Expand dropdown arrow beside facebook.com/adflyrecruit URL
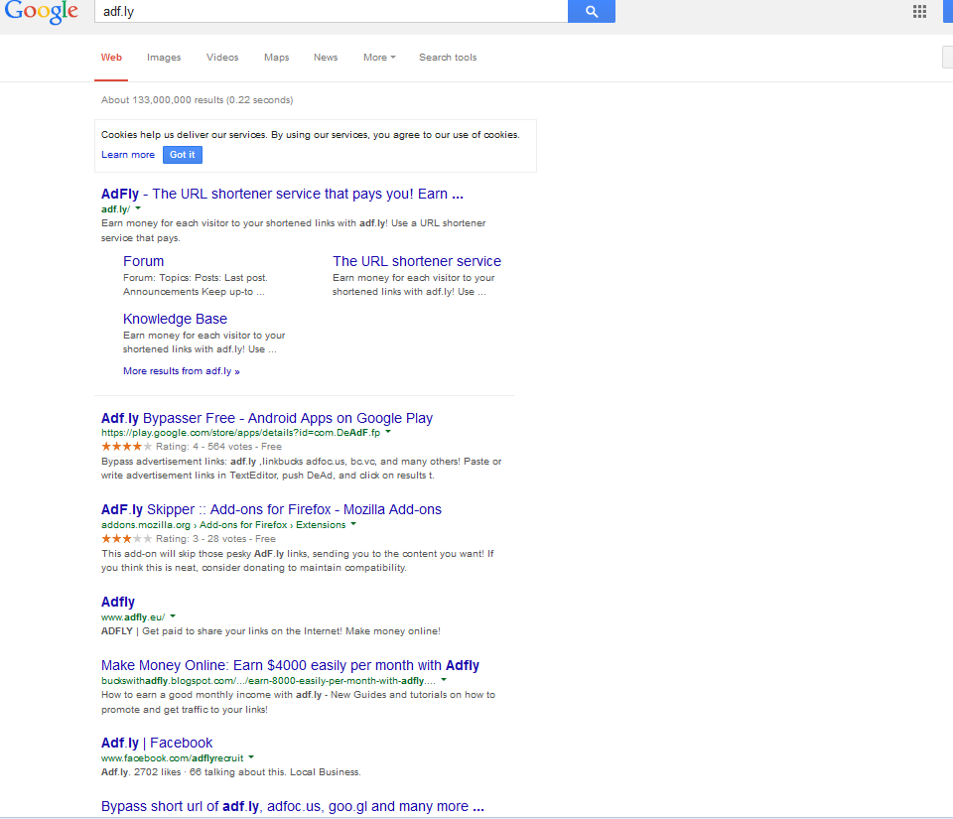Viewport: 953px width, 819px height. [x=251, y=757]
